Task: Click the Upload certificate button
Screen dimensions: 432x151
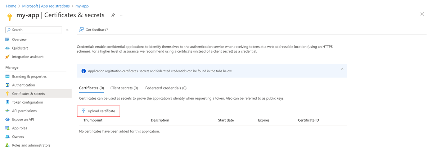Action: point(98,111)
